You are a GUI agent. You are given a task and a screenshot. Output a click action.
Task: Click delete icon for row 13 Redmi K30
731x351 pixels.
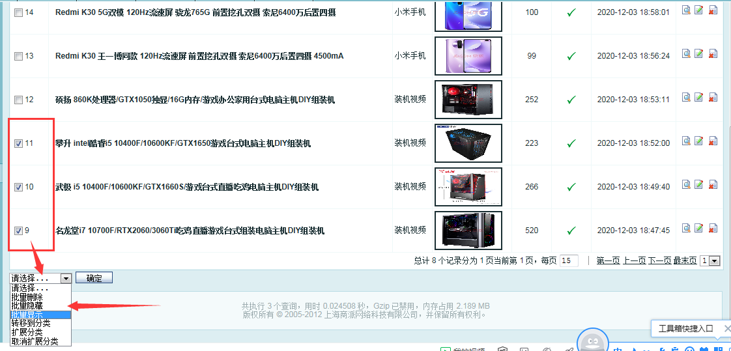pos(713,53)
